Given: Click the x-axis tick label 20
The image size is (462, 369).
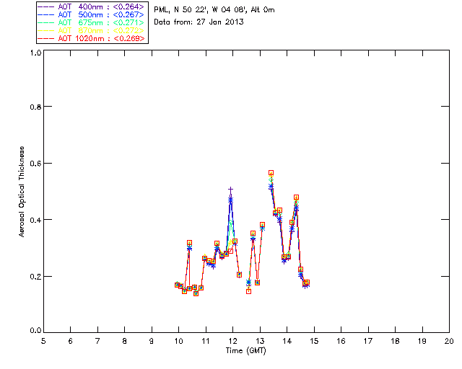Looking at the screenshot, I should coord(449,341).
